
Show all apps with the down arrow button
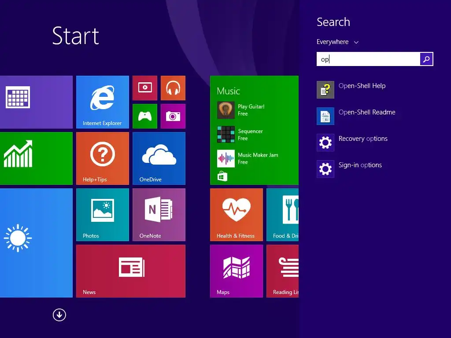click(59, 315)
